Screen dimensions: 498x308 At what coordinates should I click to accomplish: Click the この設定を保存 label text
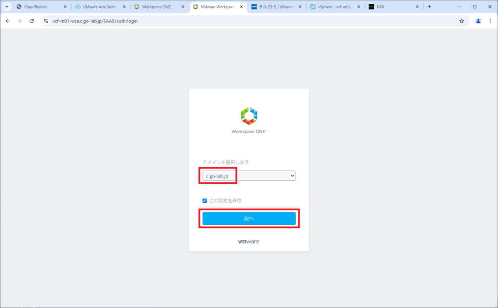[x=225, y=201]
